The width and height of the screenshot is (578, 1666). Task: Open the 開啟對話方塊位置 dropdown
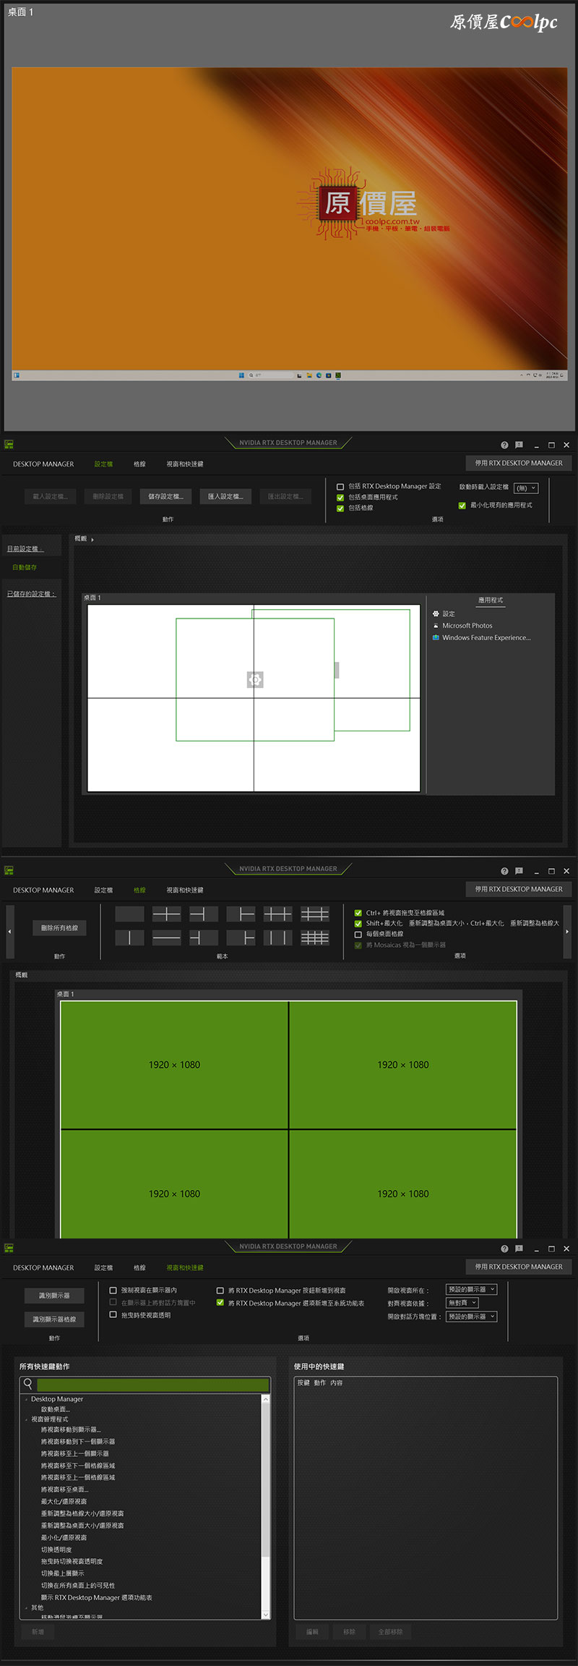(471, 1317)
